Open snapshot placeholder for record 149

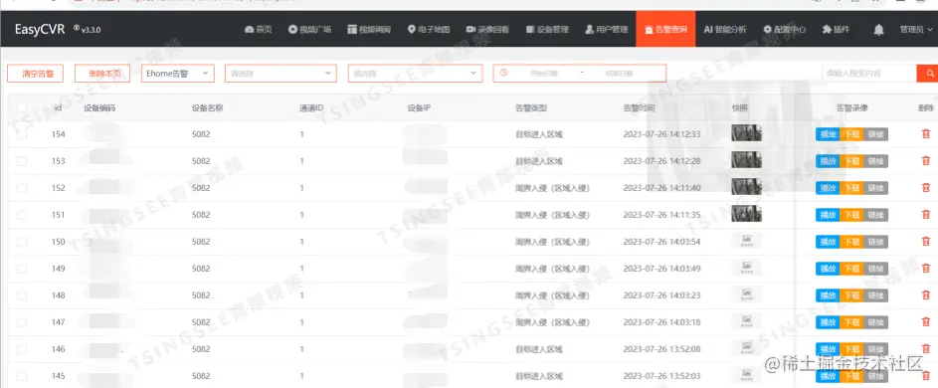[x=746, y=269]
